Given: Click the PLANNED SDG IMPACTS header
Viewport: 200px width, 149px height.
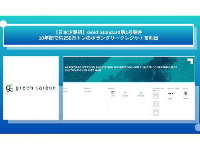Looking at the screenshot, I should [x=158, y=90].
